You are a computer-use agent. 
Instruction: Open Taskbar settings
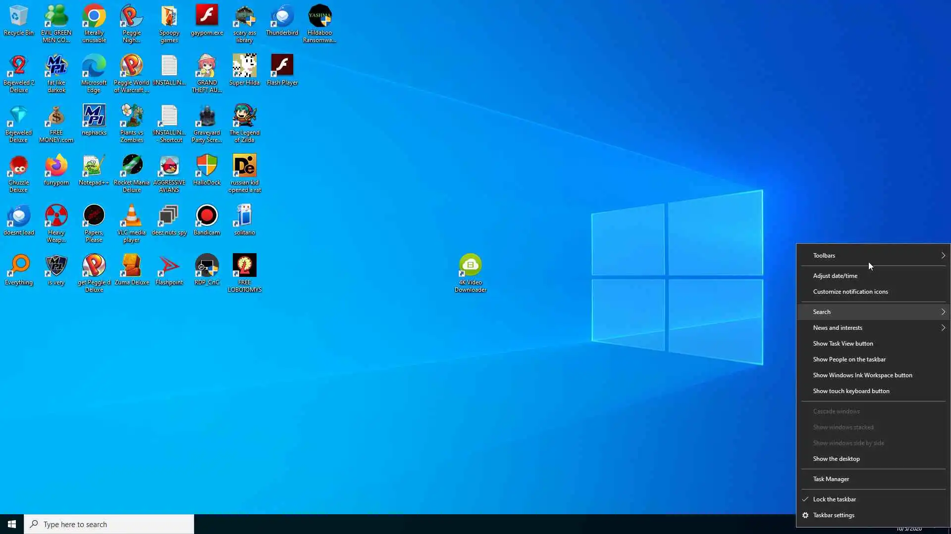click(833, 515)
